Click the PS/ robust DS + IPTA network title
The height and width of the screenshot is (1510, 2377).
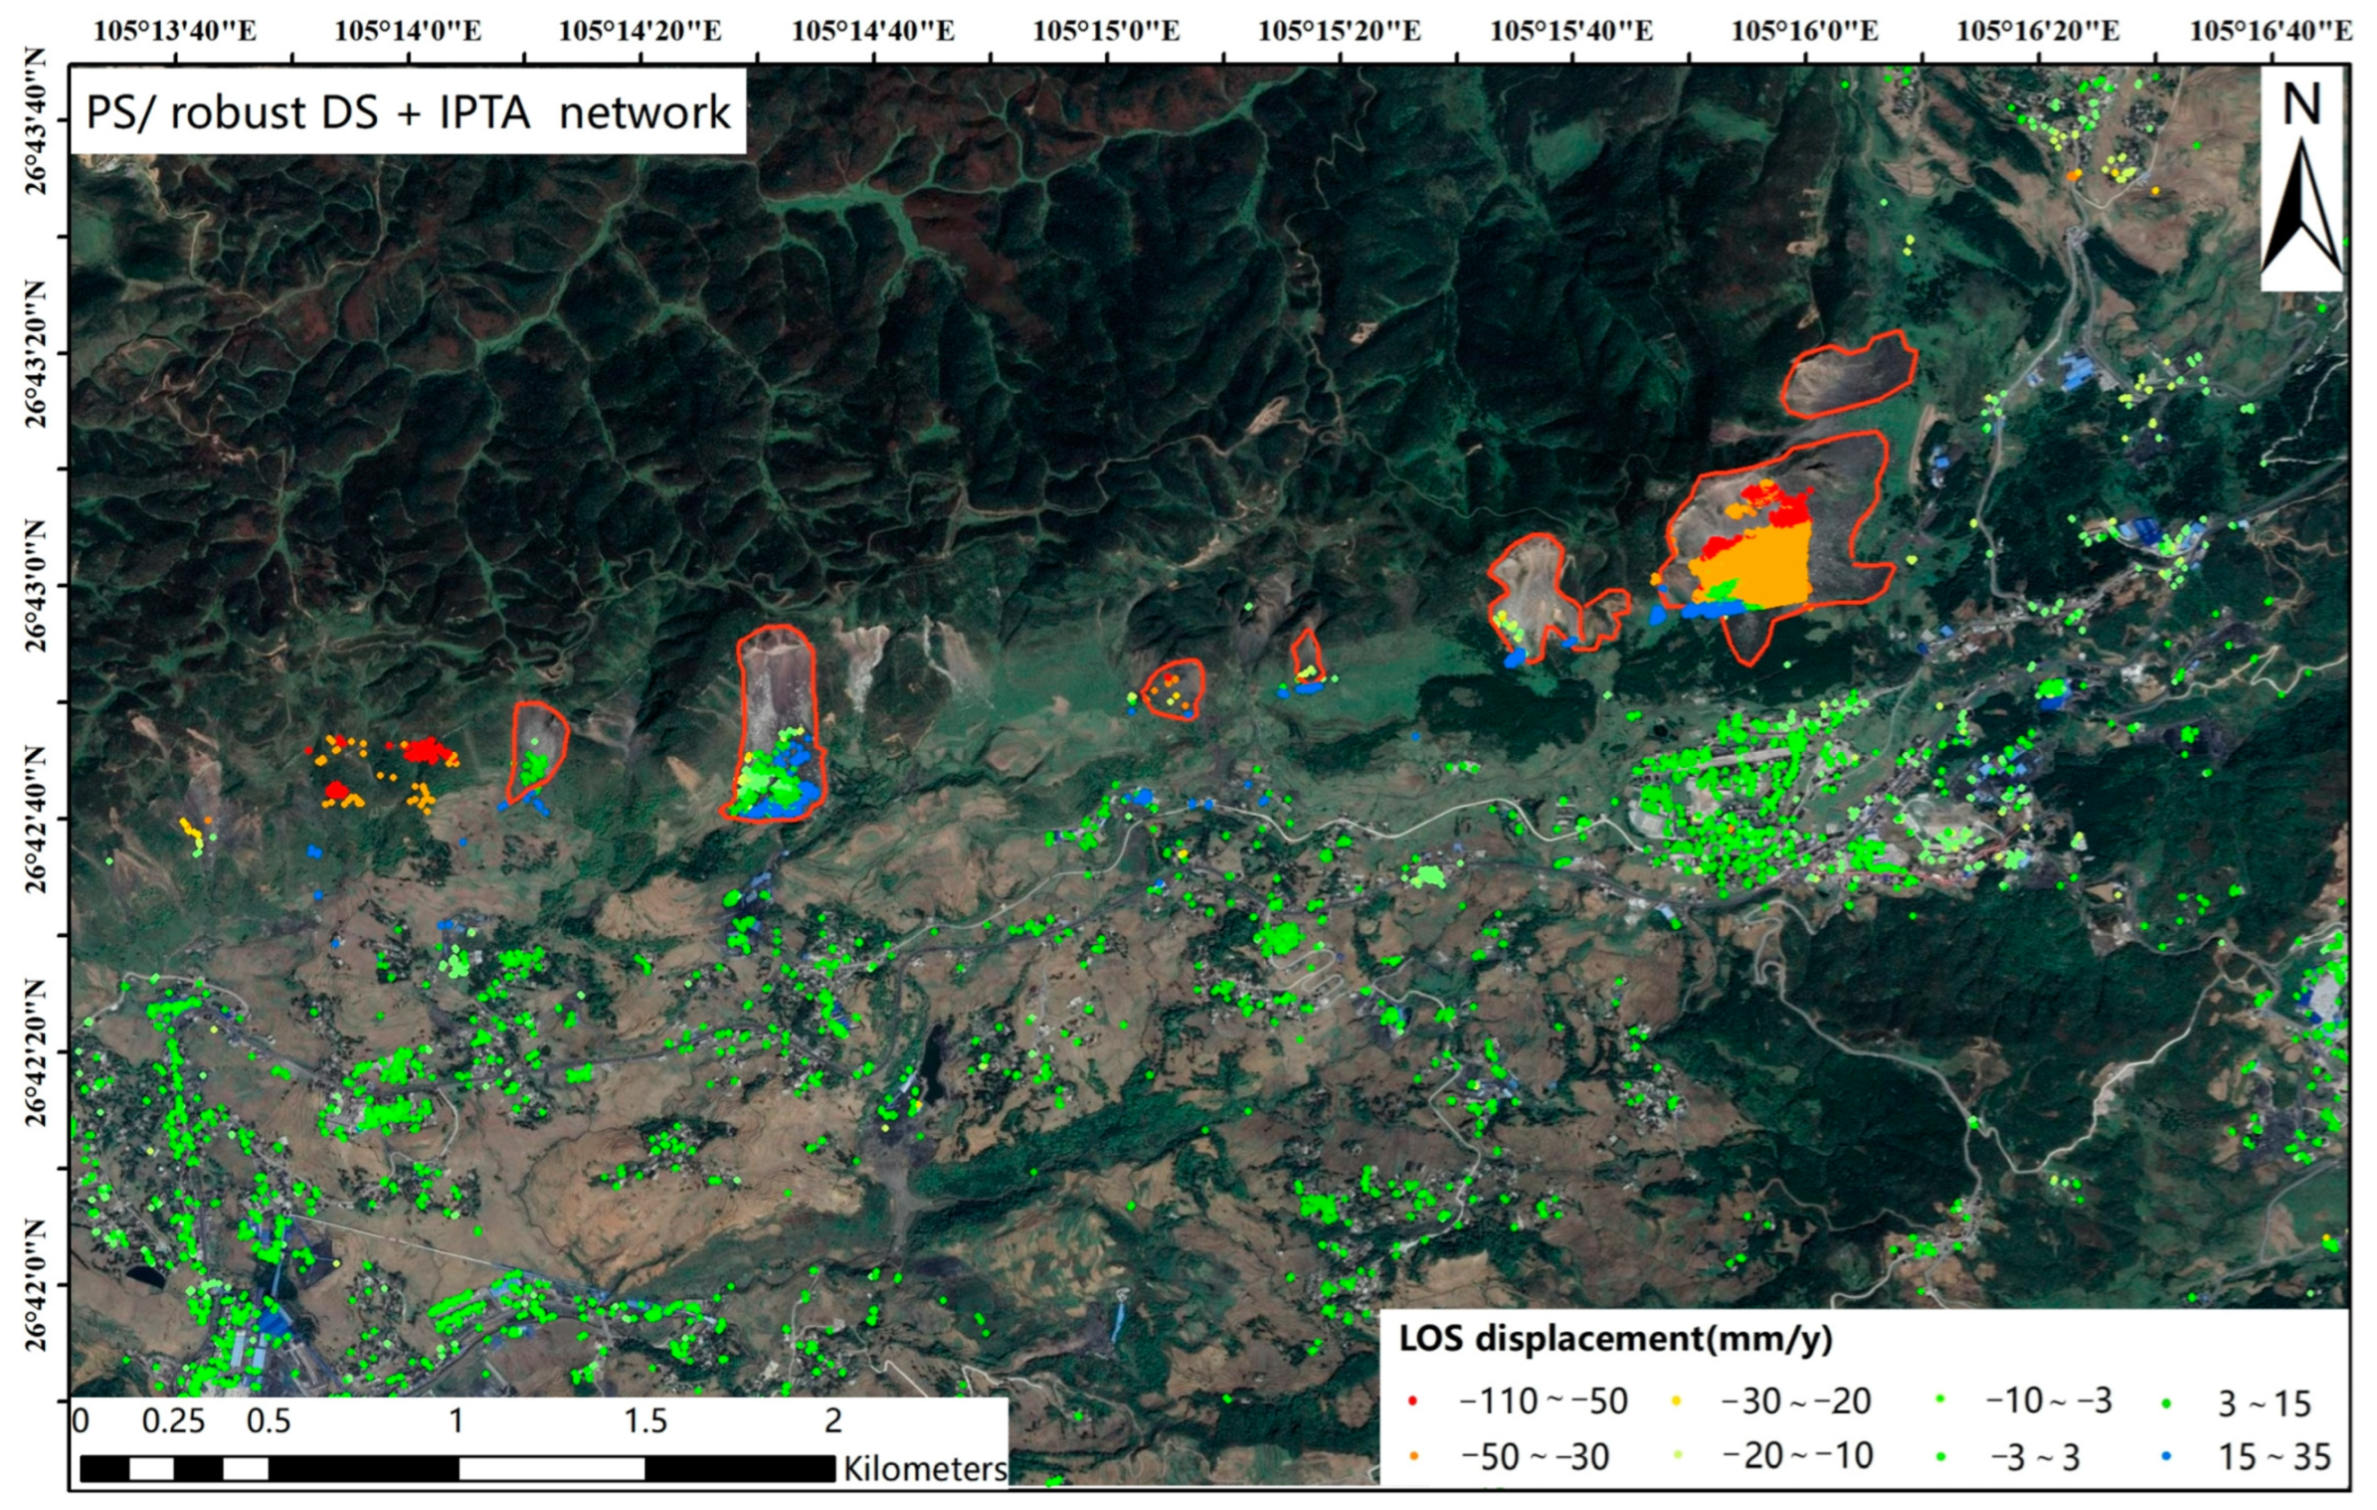(408, 111)
